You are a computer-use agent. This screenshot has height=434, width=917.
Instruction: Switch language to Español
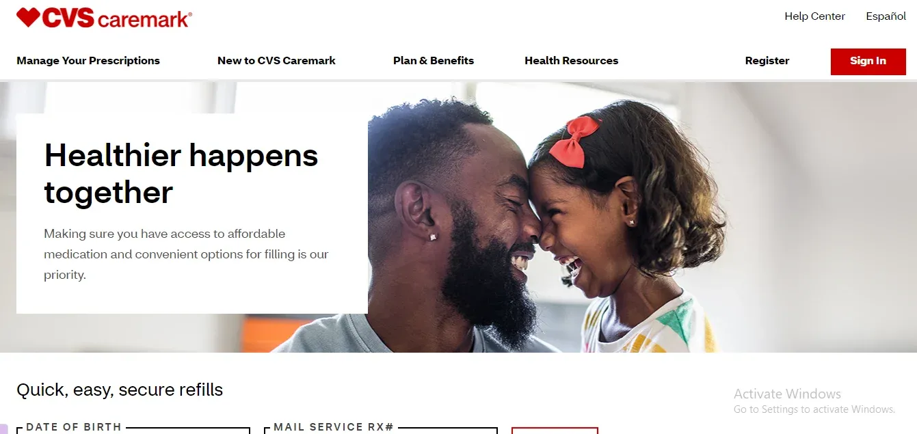tap(886, 16)
